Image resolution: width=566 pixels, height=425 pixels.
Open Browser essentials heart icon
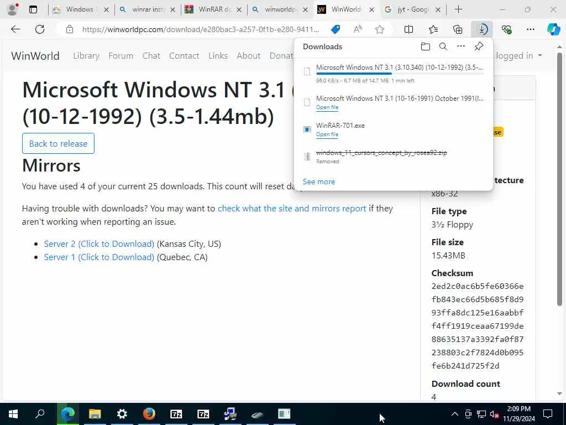point(506,29)
